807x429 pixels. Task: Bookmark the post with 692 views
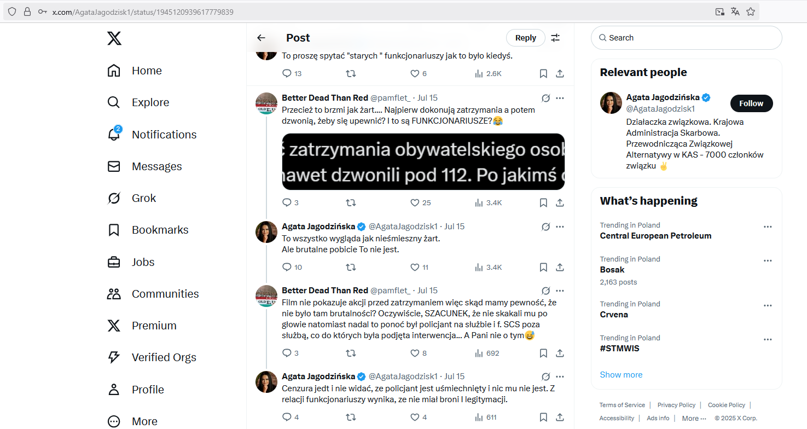pyautogui.click(x=543, y=353)
